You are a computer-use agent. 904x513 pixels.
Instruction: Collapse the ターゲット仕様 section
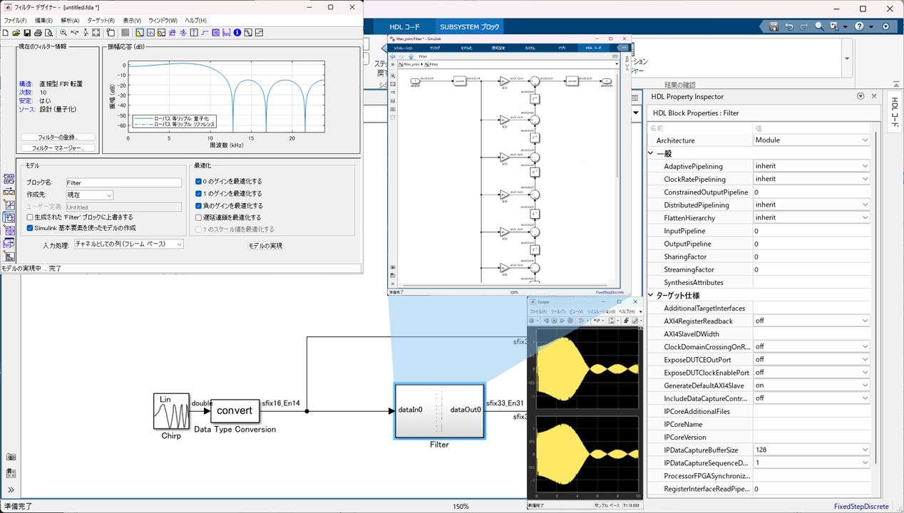point(651,296)
